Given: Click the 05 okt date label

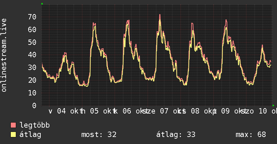Looking at the screenshot, I should [x=101, y=111].
